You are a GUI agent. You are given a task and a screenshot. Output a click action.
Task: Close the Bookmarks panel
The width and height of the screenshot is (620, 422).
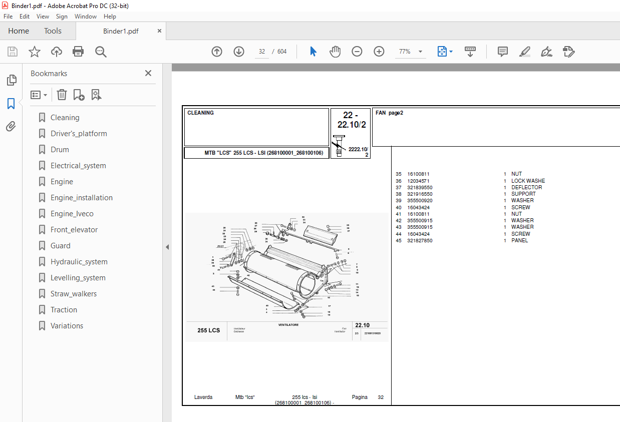point(148,73)
